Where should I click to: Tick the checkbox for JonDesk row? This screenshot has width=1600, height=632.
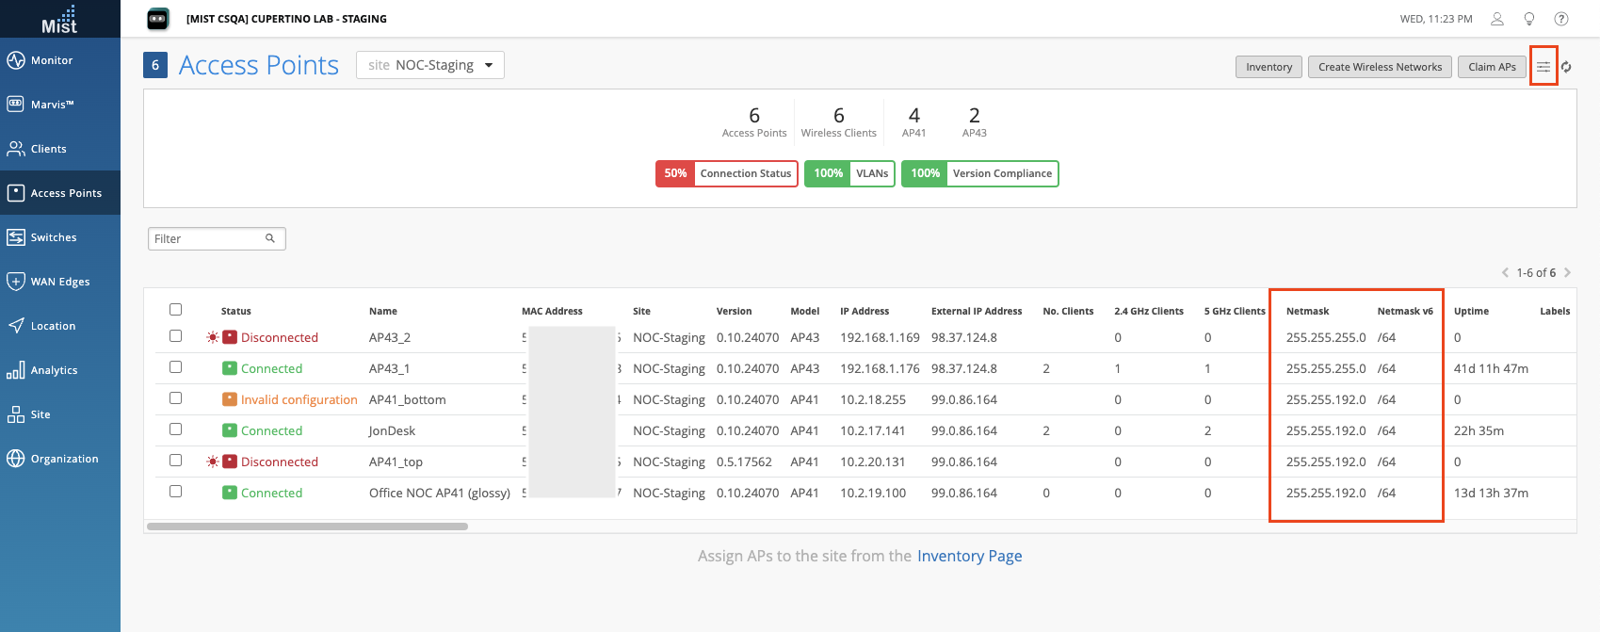(175, 429)
